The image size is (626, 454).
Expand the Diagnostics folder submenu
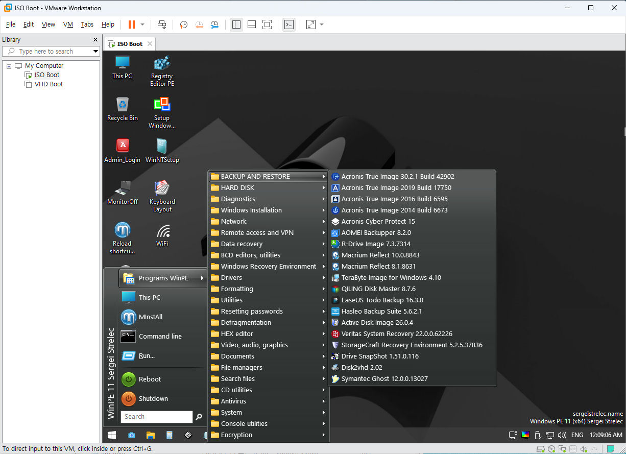[x=268, y=199]
